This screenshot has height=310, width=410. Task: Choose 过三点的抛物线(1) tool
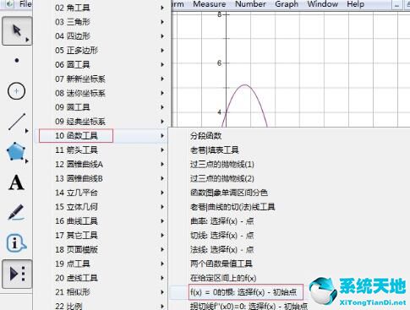pyautogui.click(x=222, y=164)
